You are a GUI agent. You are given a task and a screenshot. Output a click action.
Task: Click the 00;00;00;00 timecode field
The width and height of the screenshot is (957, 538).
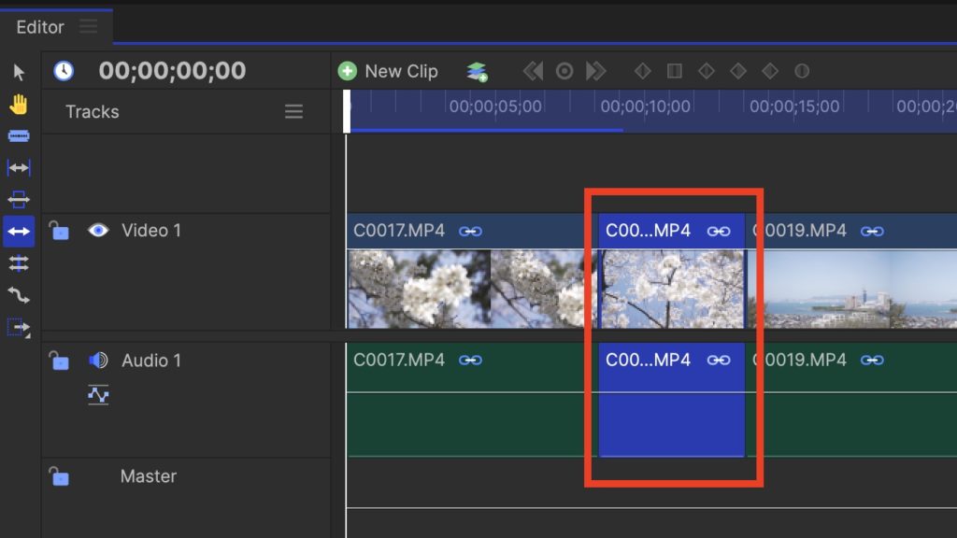[x=172, y=71]
